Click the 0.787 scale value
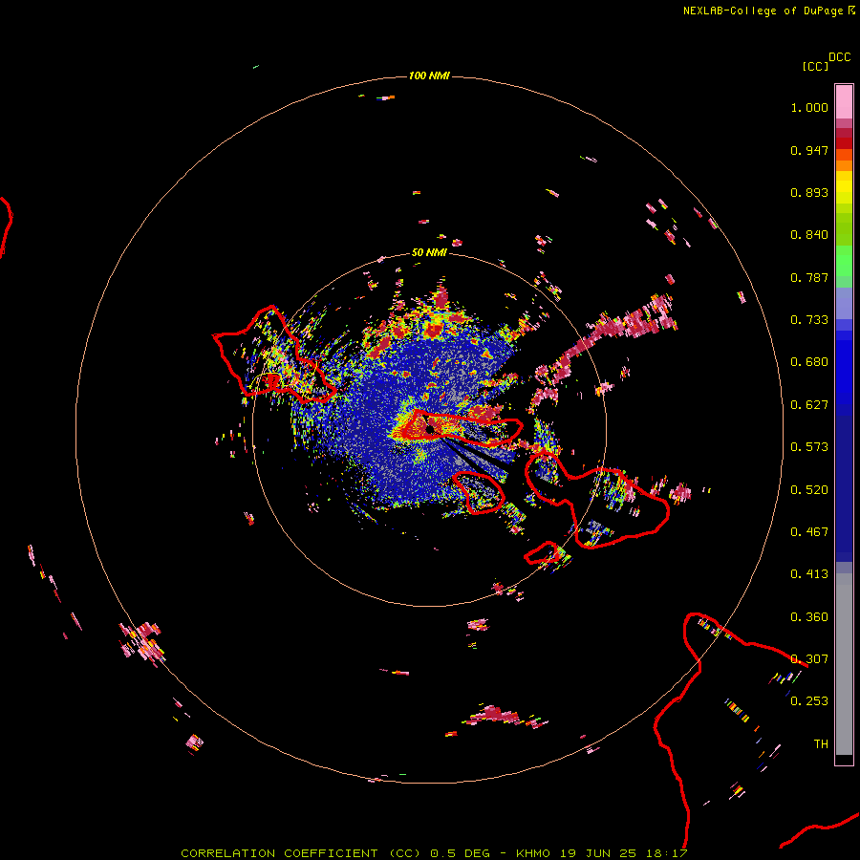860x860 pixels. pos(809,277)
